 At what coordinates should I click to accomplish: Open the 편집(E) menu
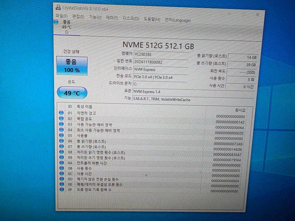(78, 17)
